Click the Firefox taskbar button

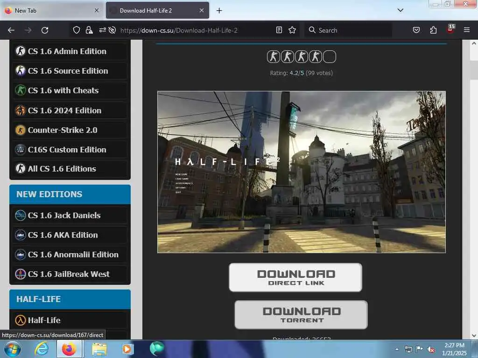coord(69,349)
